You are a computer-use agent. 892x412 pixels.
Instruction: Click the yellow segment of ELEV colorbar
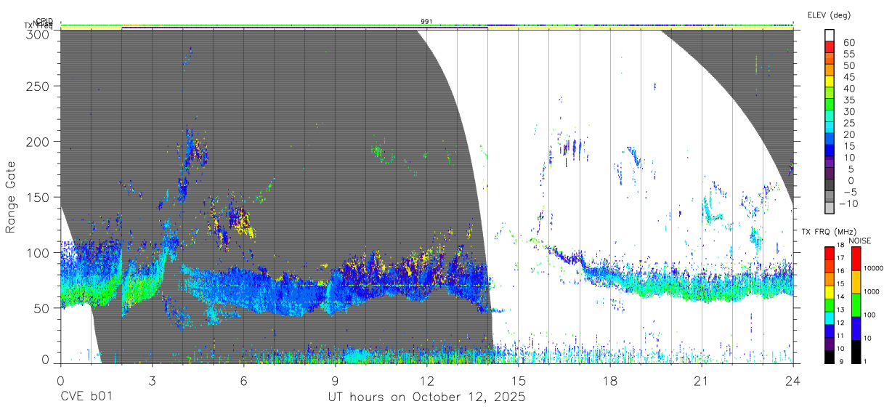[830, 82]
